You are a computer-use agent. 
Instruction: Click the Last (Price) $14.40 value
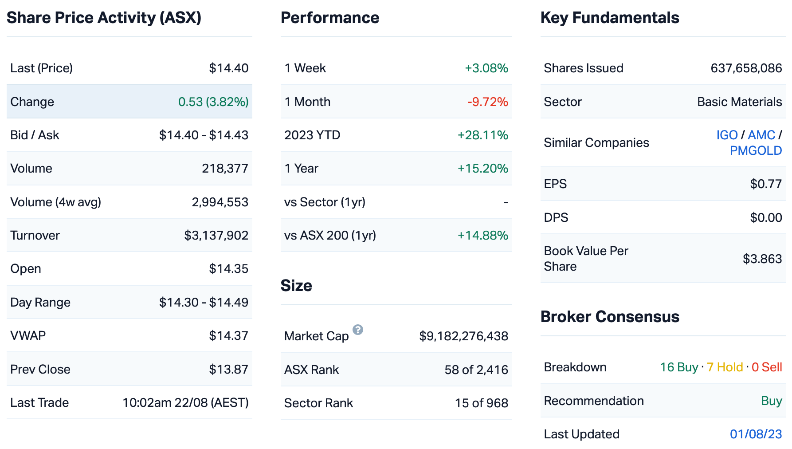coord(228,68)
